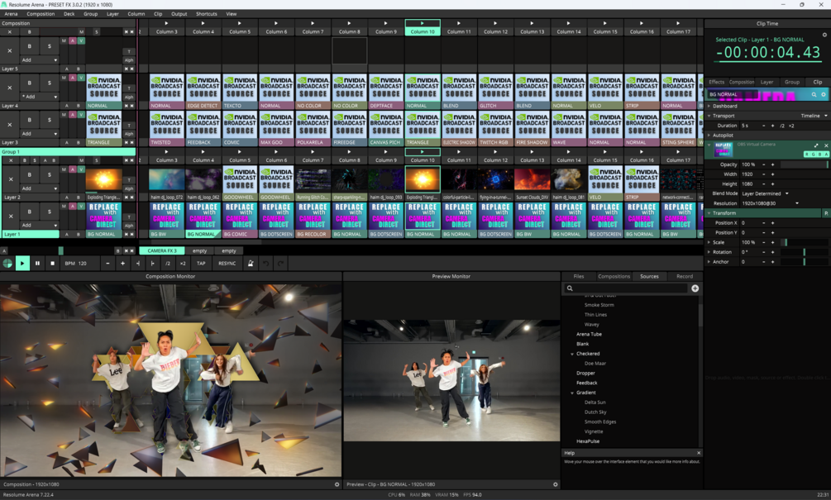Switch to the Sources tab
This screenshot has width=831, height=500.
pyautogui.click(x=649, y=277)
